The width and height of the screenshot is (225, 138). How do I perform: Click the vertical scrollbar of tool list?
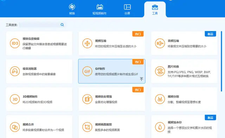tap(221, 61)
